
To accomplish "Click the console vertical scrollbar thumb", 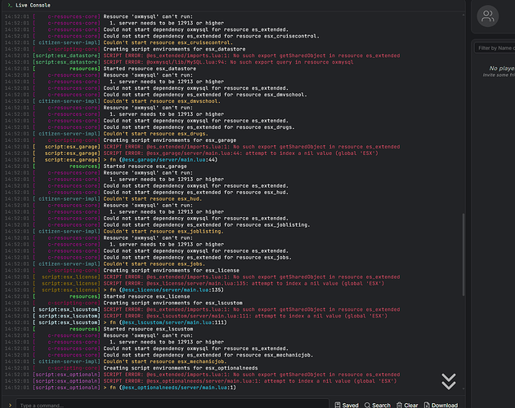I will coord(463,255).
